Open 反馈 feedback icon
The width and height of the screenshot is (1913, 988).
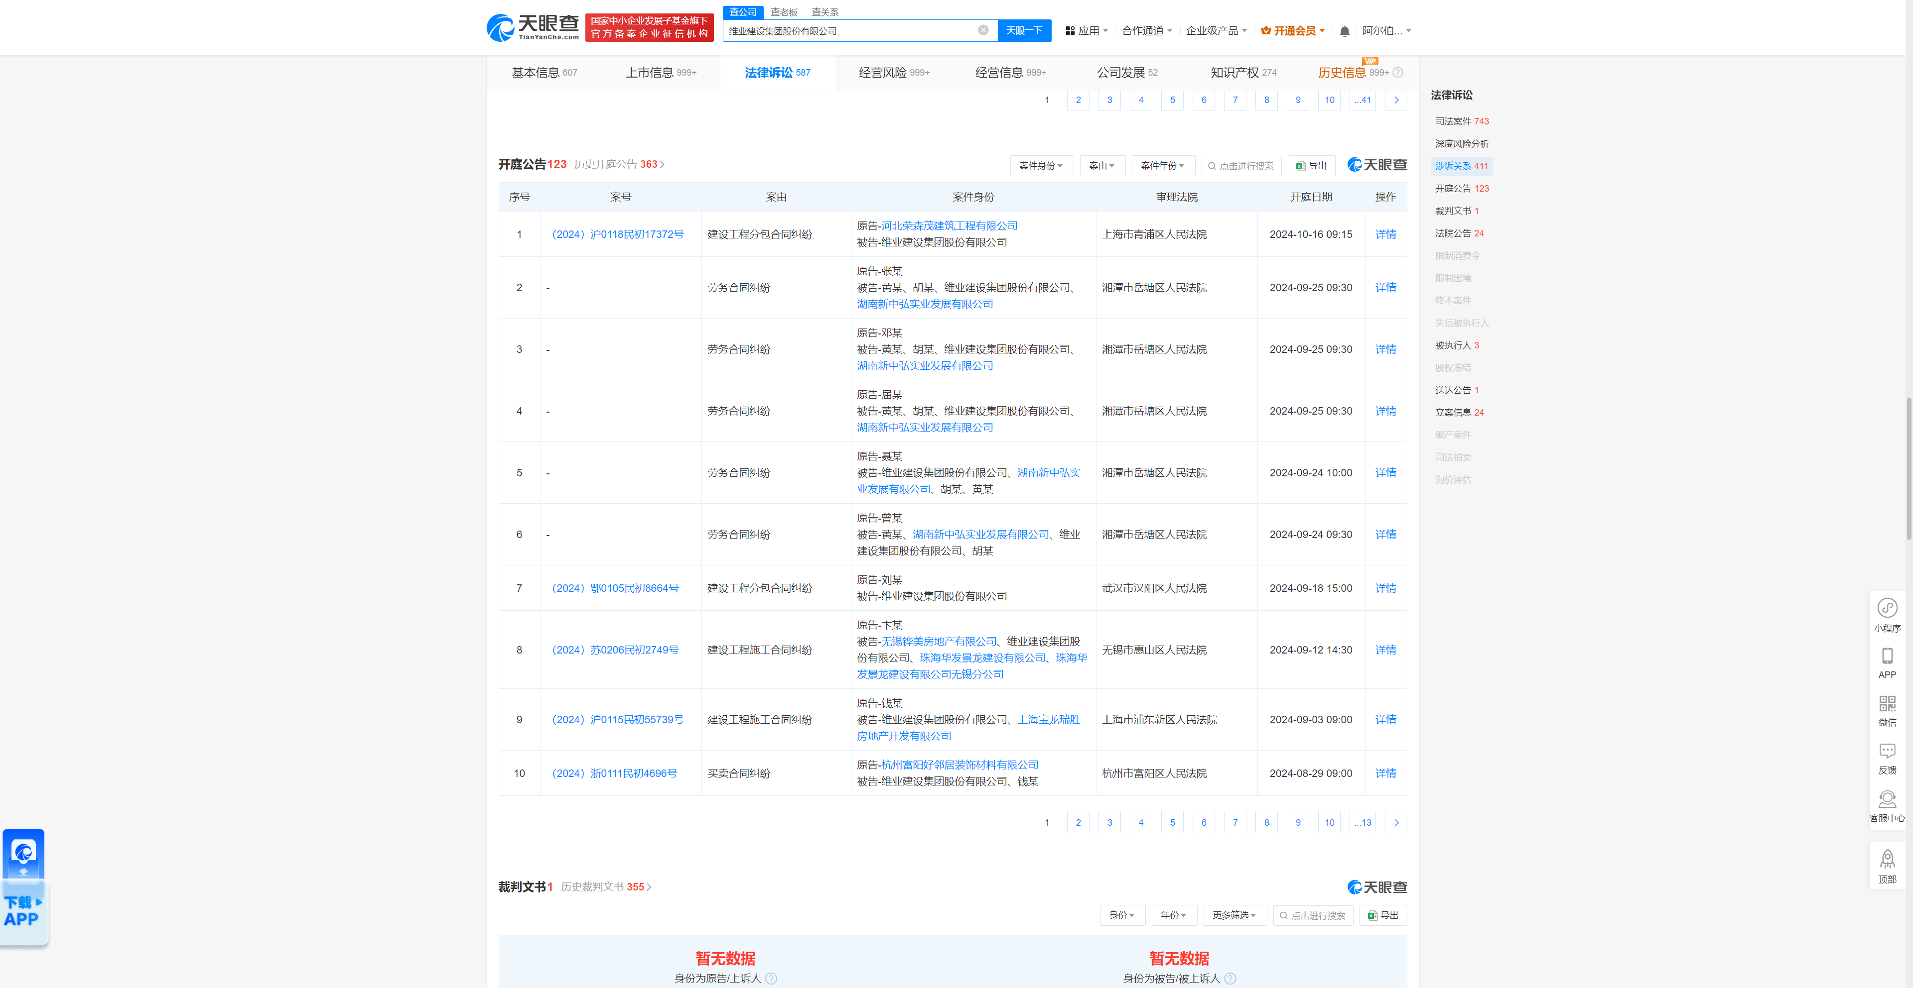coord(1887,759)
